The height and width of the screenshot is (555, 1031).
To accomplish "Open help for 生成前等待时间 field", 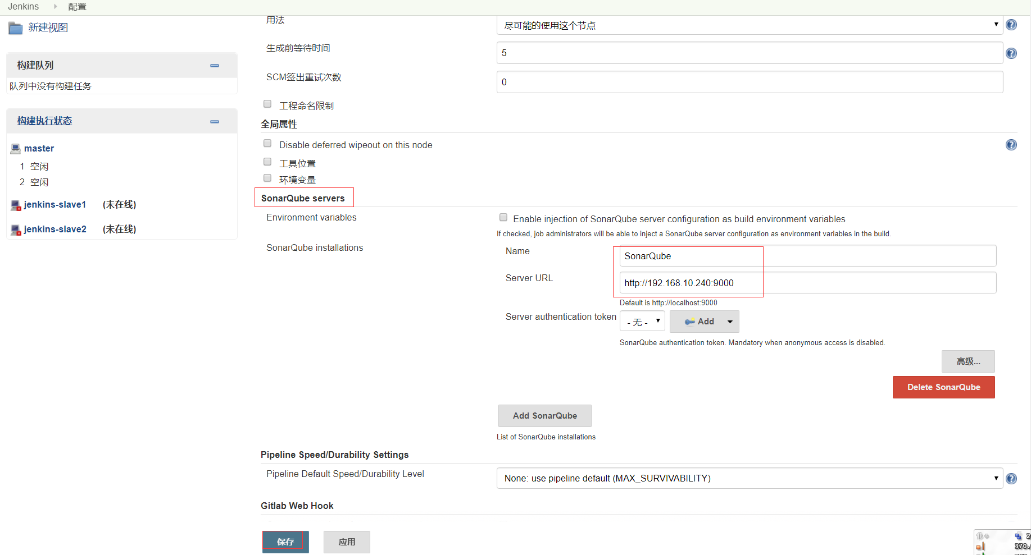I will (1011, 53).
